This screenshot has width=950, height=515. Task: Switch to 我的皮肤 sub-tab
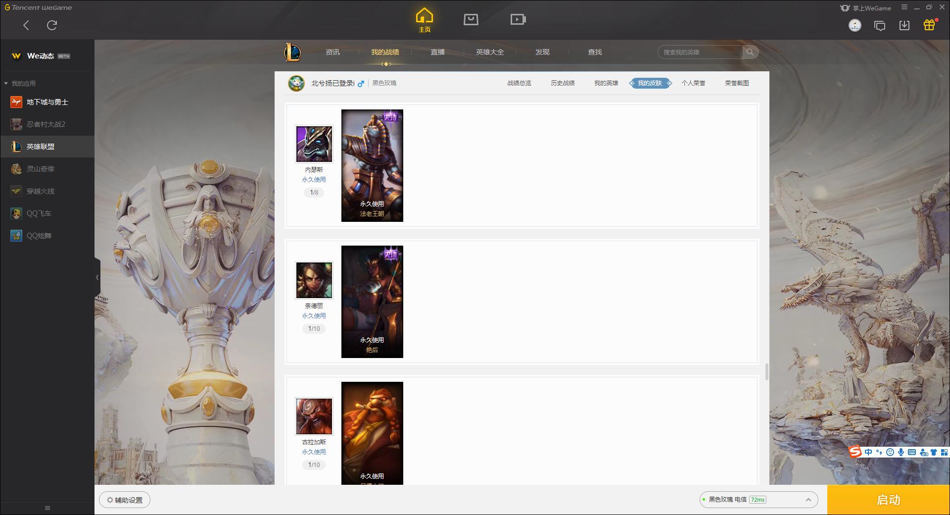650,83
